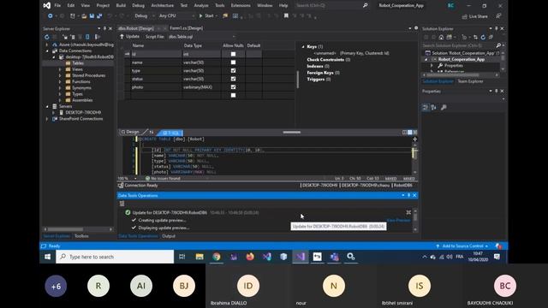Open Chrome from the taskbar

pyautogui.click(x=217, y=257)
